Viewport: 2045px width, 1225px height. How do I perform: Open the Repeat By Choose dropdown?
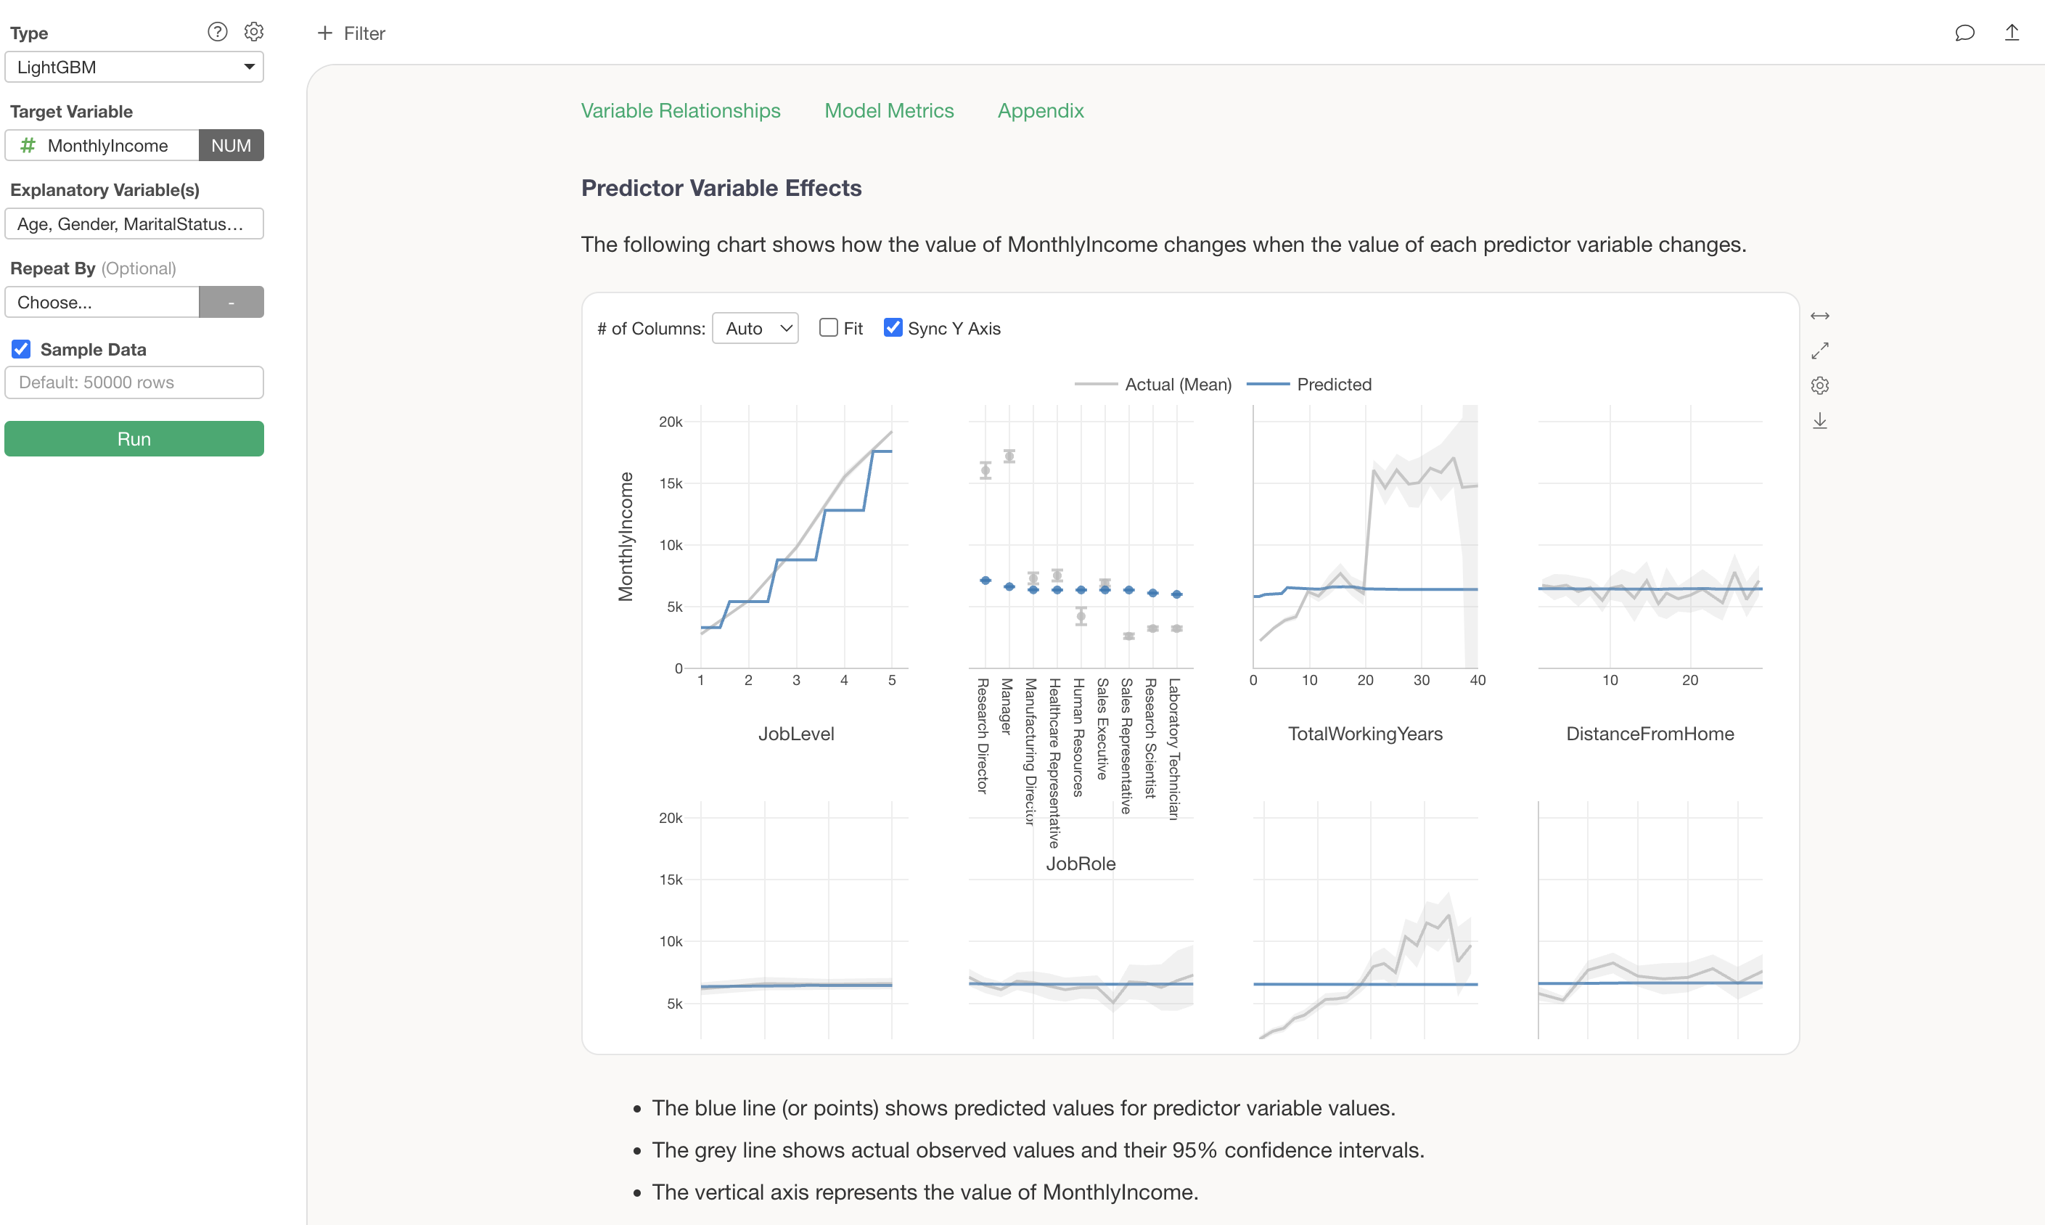[x=102, y=302]
